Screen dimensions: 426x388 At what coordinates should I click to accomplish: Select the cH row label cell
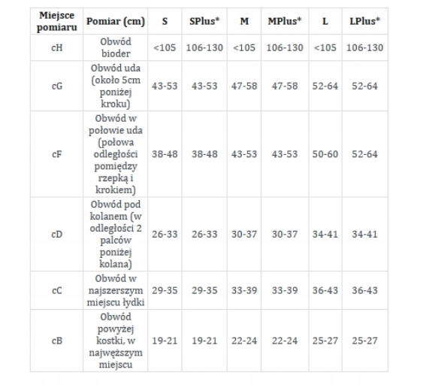pyautogui.click(x=57, y=47)
